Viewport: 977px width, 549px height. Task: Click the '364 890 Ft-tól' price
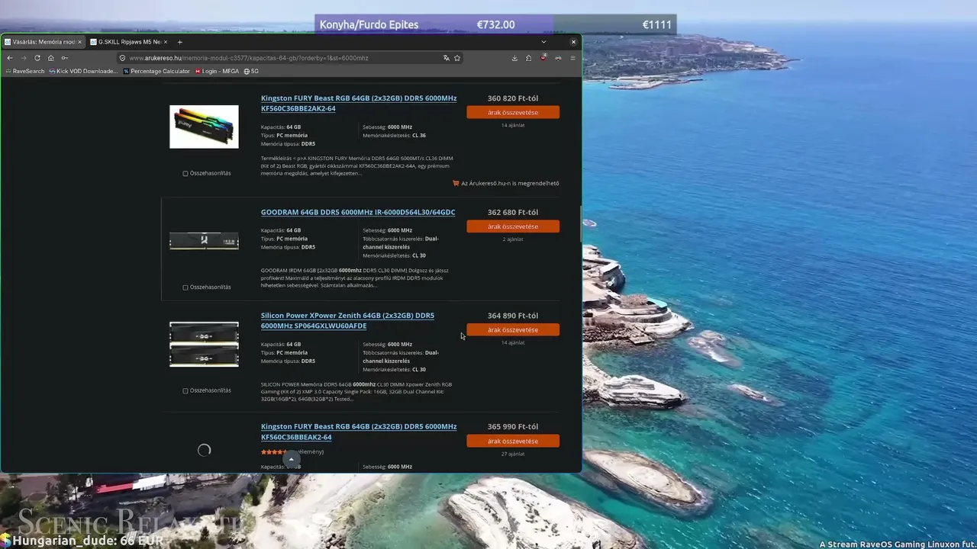click(x=513, y=316)
